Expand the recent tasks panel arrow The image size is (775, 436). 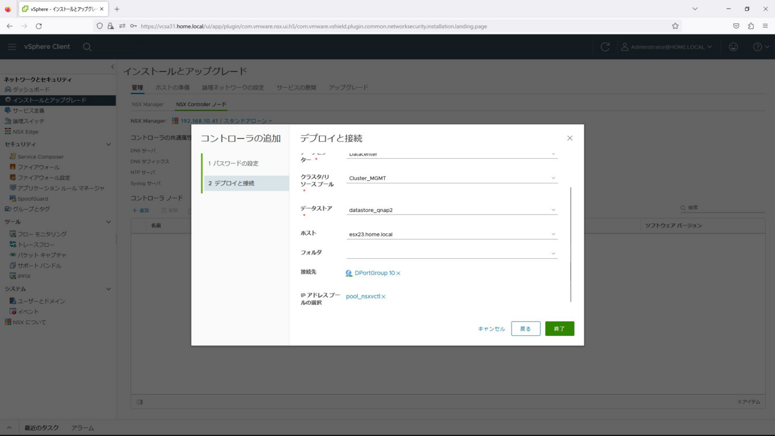(9, 428)
